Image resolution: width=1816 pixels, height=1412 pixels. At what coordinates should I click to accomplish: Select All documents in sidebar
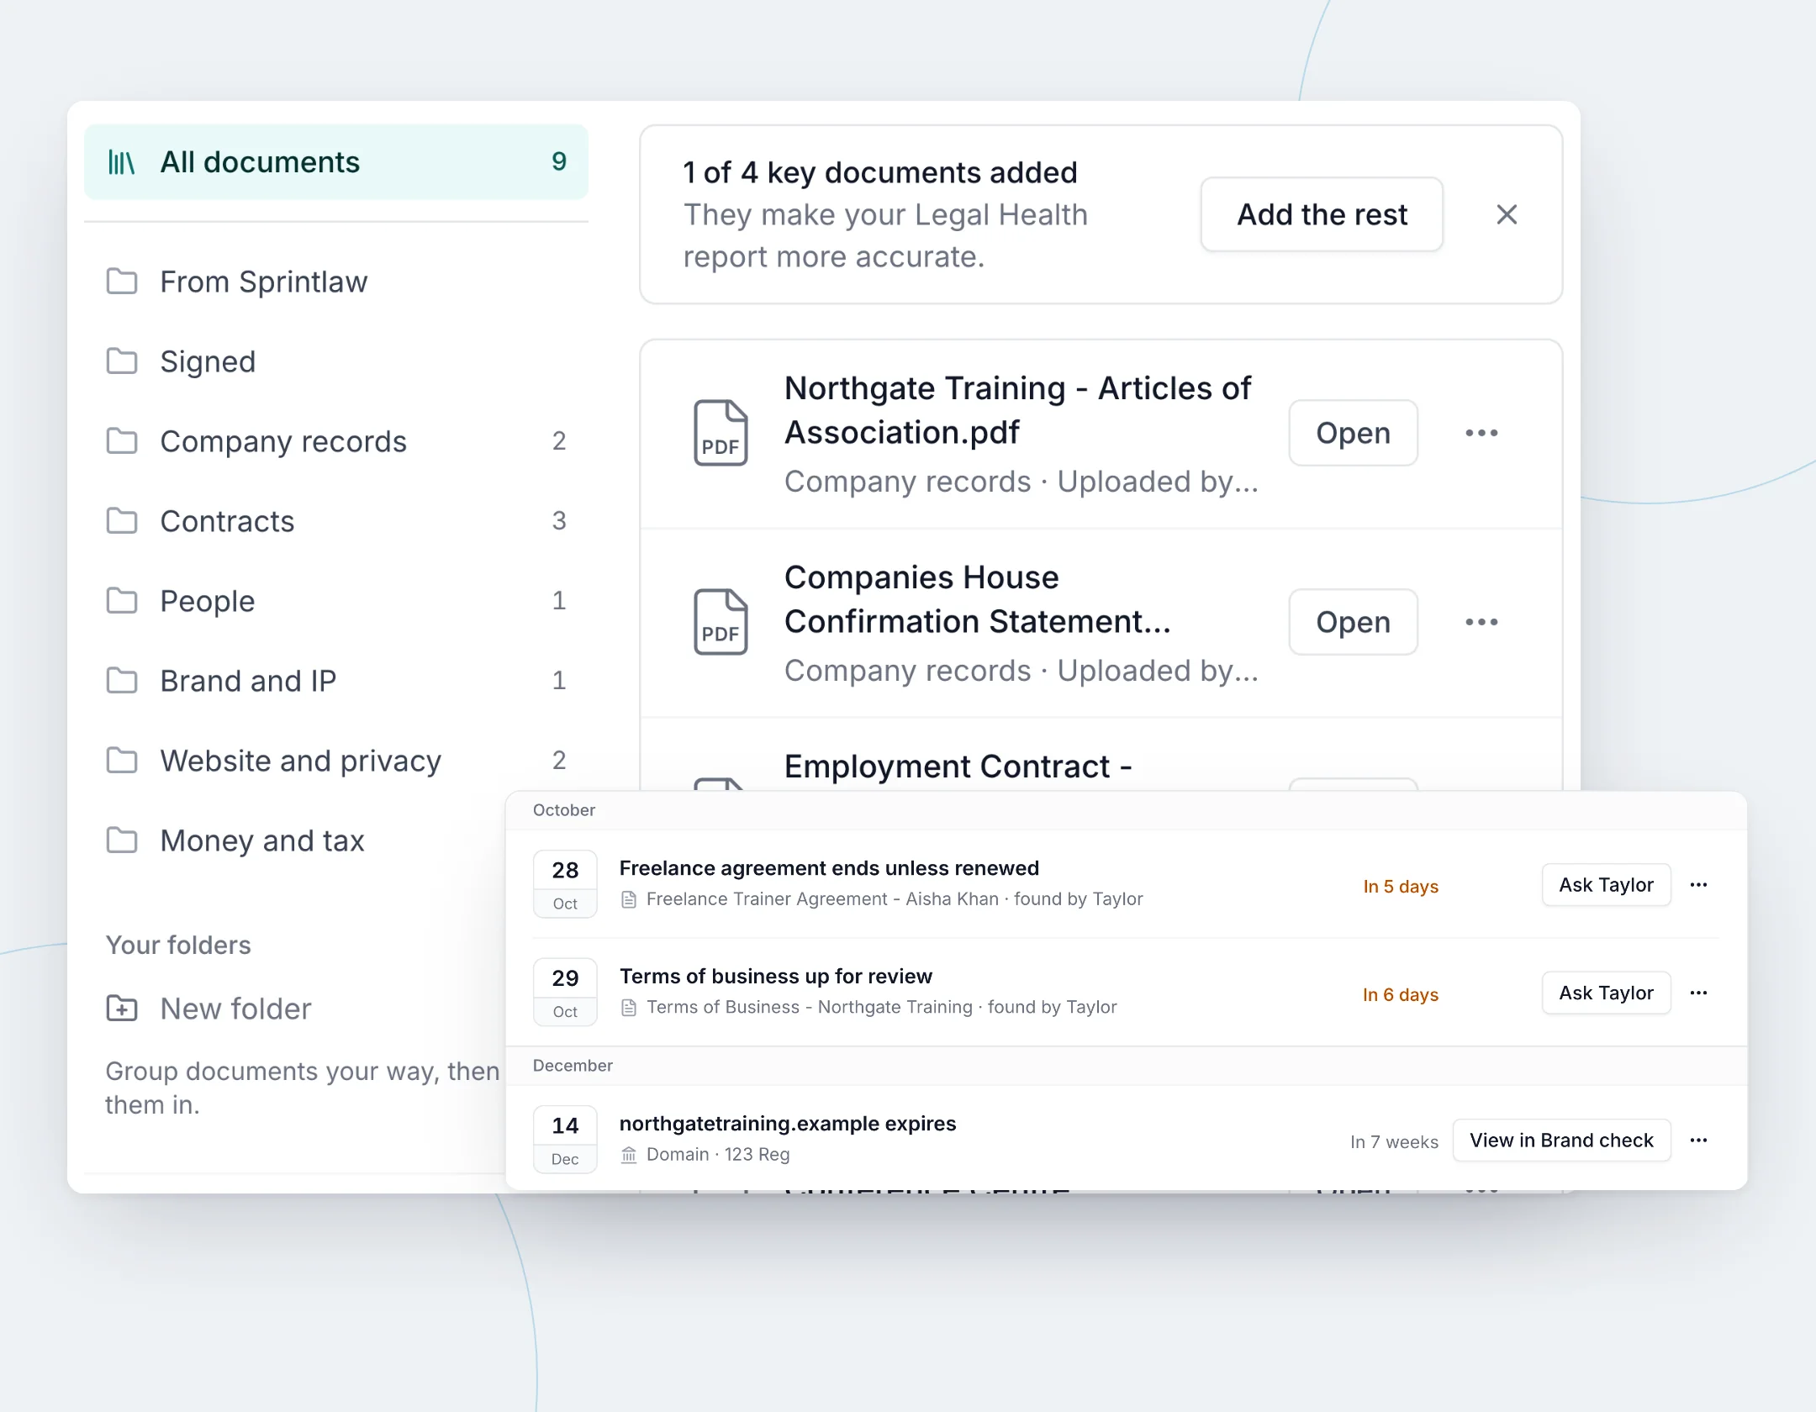pos(336,162)
